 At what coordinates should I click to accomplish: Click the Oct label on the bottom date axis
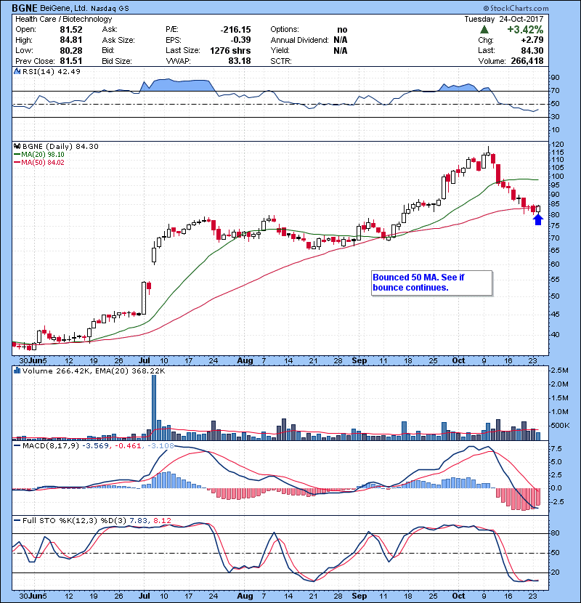[458, 596]
